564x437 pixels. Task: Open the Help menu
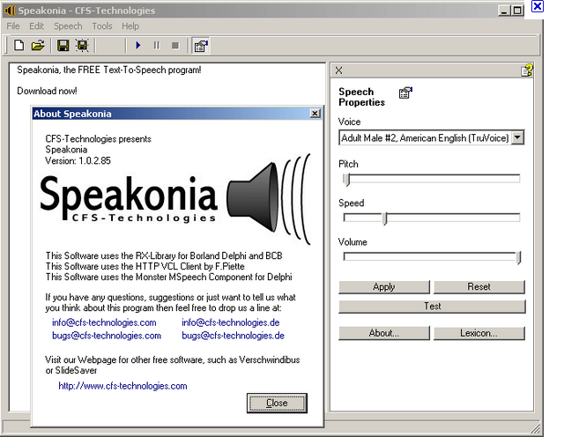[x=130, y=26]
